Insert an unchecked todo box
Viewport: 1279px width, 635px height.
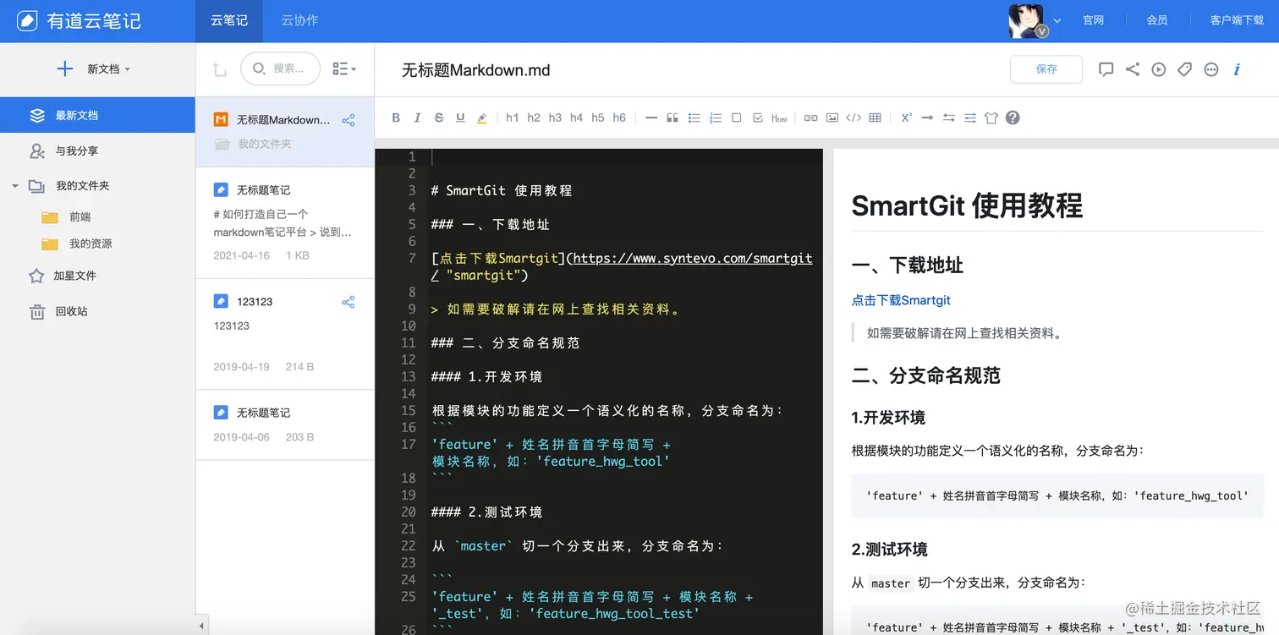(737, 118)
